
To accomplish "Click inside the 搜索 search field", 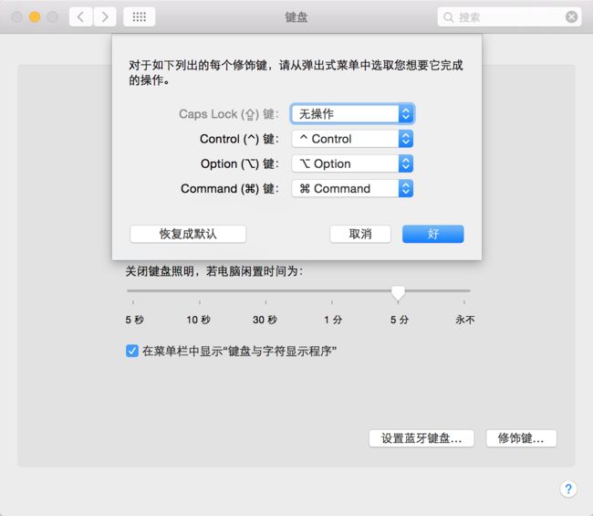I will (509, 17).
